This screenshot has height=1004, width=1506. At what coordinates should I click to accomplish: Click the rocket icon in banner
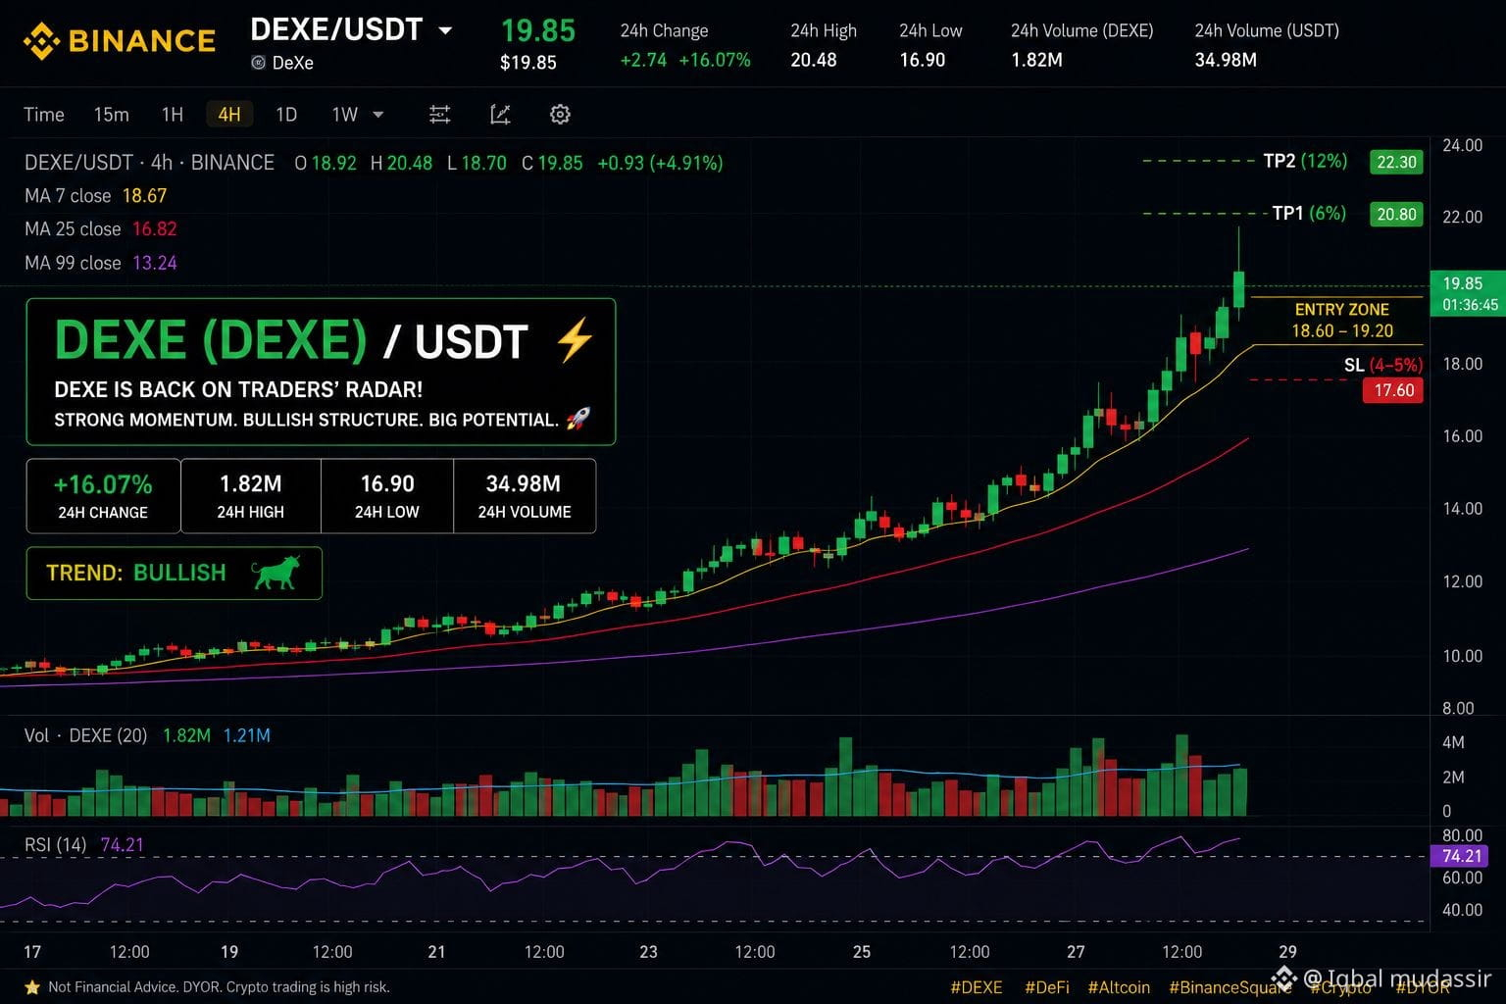click(x=578, y=420)
